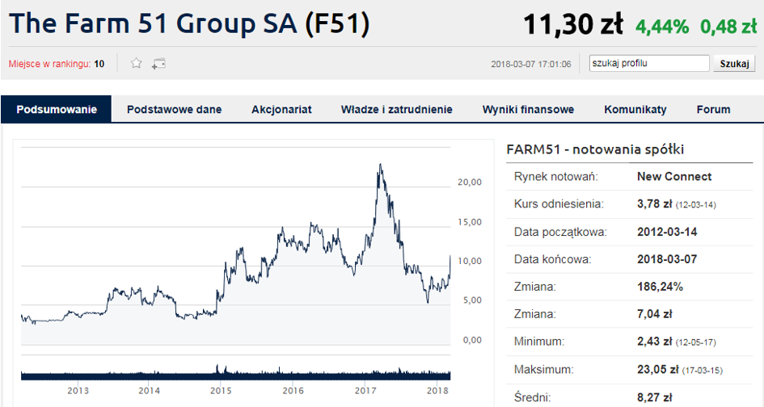This screenshot has width=764, height=407.
Task: Open the Forum tab
Action: (713, 109)
